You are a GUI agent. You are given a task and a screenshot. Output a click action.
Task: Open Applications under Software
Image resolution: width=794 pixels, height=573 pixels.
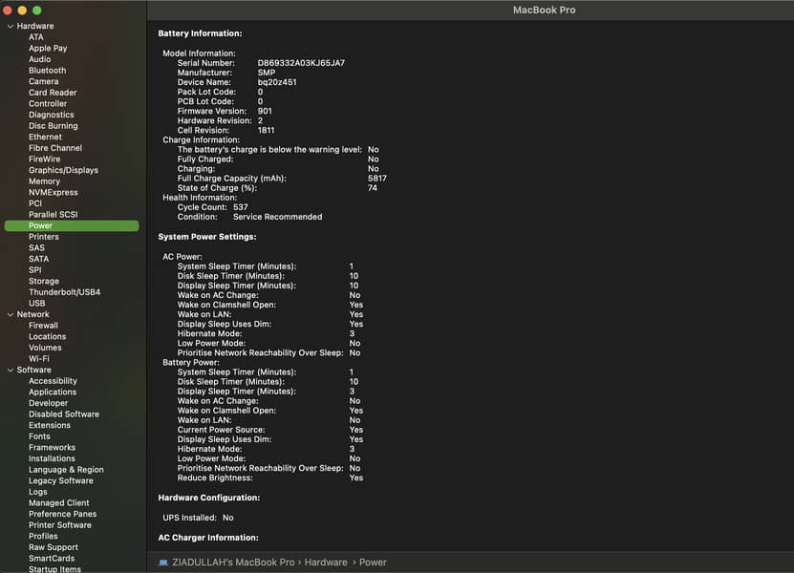pyautogui.click(x=53, y=393)
